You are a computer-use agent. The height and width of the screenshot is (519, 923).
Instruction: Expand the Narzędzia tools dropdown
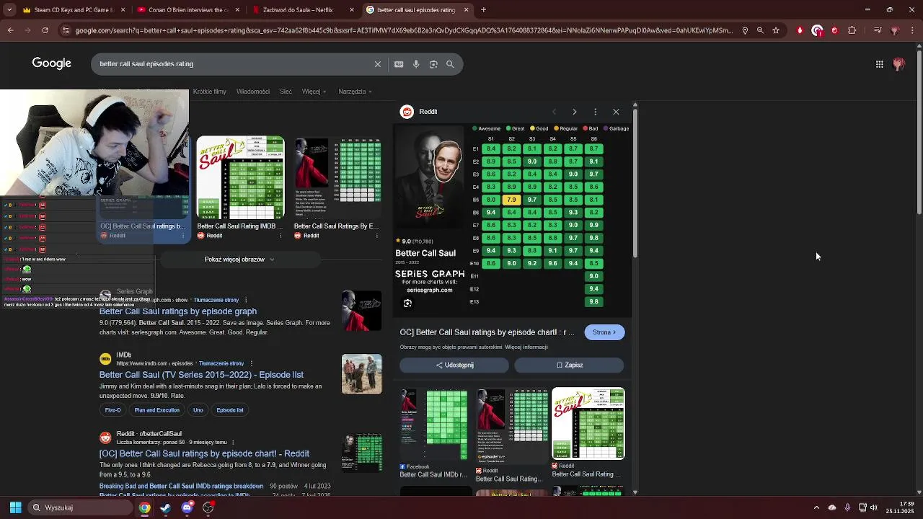[x=355, y=92]
